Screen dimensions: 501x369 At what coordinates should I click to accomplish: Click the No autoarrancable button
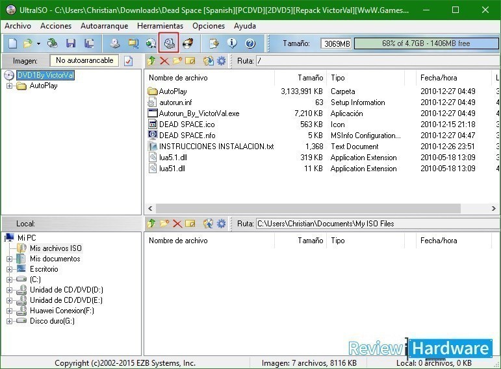point(84,60)
